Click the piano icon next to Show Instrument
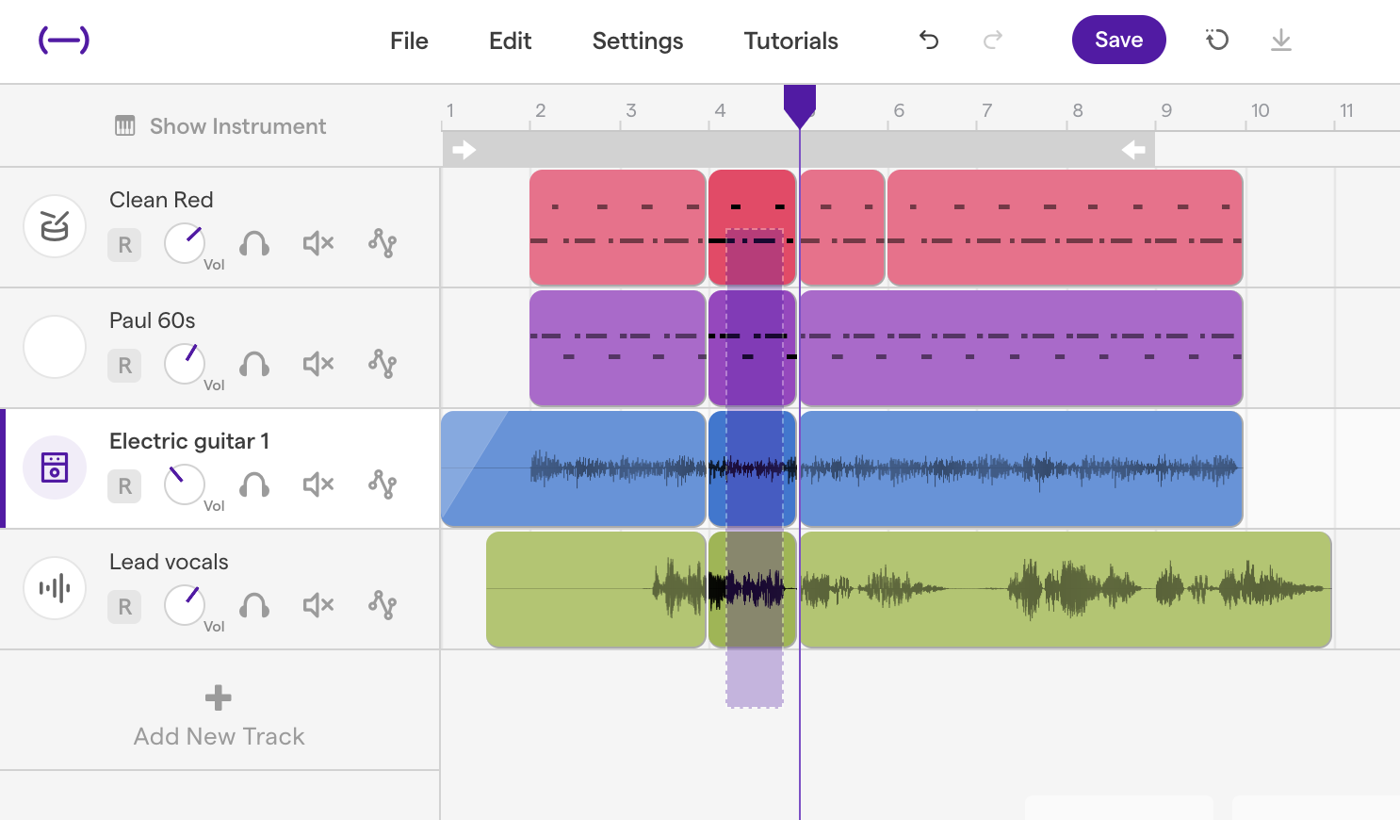This screenshot has height=820, width=1400. coord(125,125)
